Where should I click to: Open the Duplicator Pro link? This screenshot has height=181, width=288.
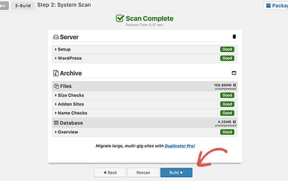coord(180,146)
